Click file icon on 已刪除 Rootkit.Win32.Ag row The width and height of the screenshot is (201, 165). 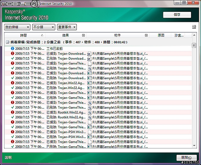click(x=90, y=117)
